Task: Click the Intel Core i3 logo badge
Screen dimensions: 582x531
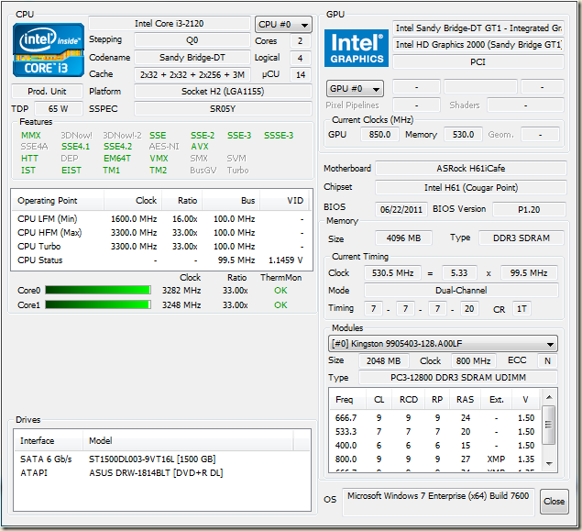Action: pyautogui.click(x=48, y=50)
